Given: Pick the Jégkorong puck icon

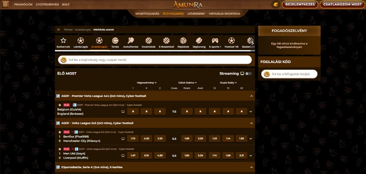Looking at the screenshot, I should point(199,41).
